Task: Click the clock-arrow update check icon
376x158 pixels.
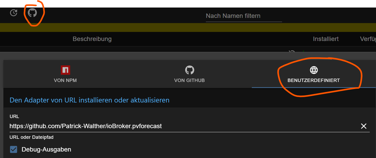Action: click(x=14, y=13)
